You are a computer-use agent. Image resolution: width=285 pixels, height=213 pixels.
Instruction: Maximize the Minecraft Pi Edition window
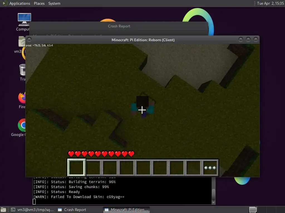click(x=248, y=39)
